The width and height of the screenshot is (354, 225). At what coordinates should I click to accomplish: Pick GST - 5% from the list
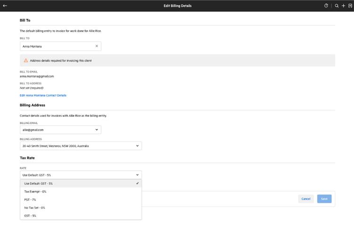[81, 216]
